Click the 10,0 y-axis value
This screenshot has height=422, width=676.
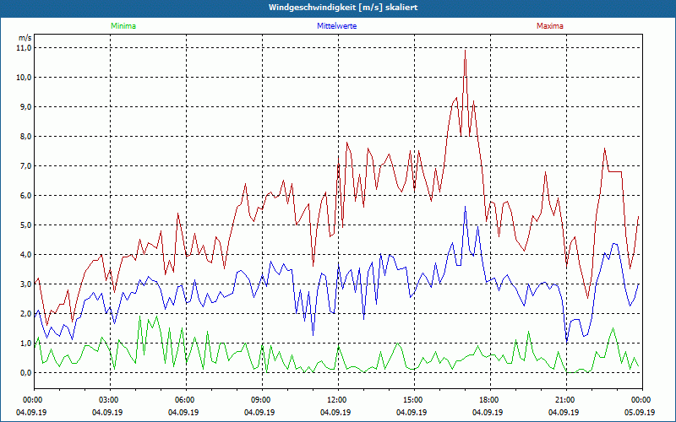click(x=25, y=78)
